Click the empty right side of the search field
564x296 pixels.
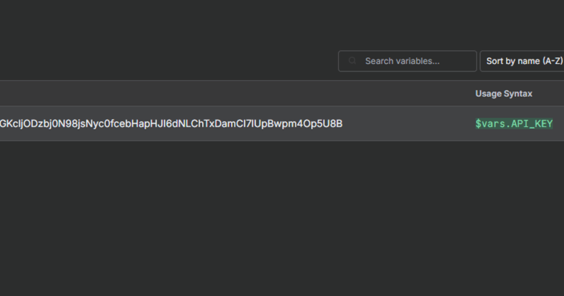pos(458,61)
